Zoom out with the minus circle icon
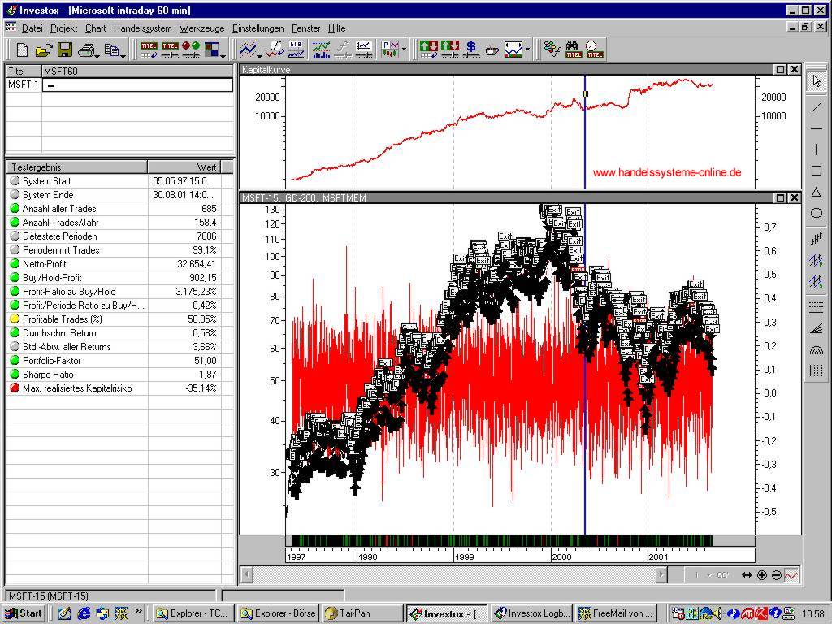 click(776, 574)
